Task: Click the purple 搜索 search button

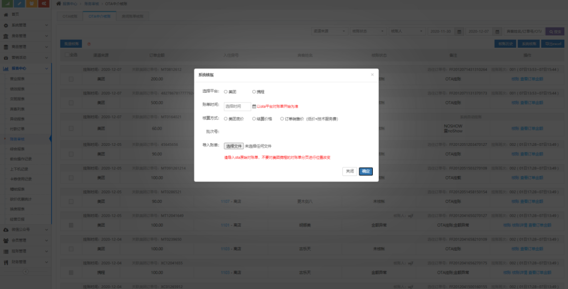Action: coord(555,32)
